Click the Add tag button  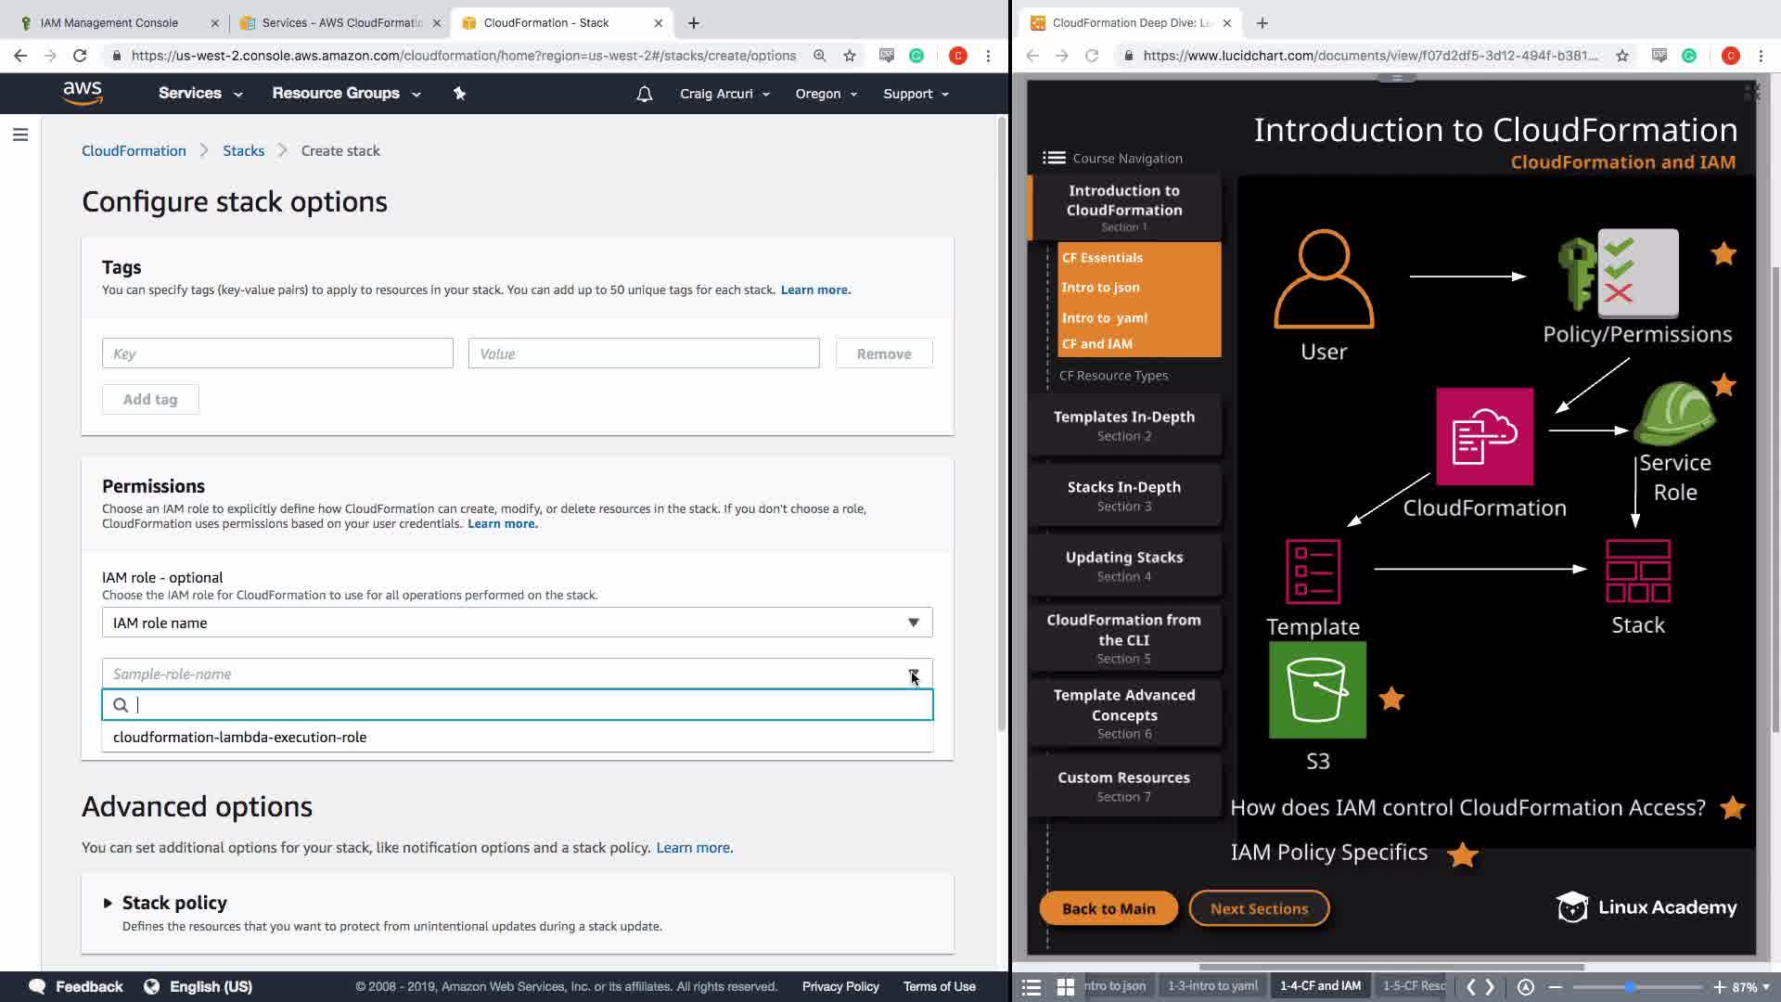(x=150, y=399)
